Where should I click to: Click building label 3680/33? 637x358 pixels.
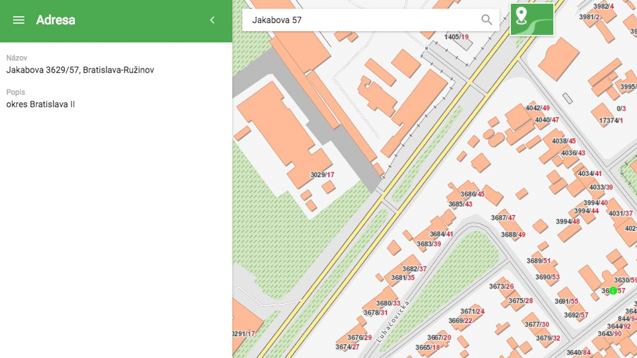point(388,303)
